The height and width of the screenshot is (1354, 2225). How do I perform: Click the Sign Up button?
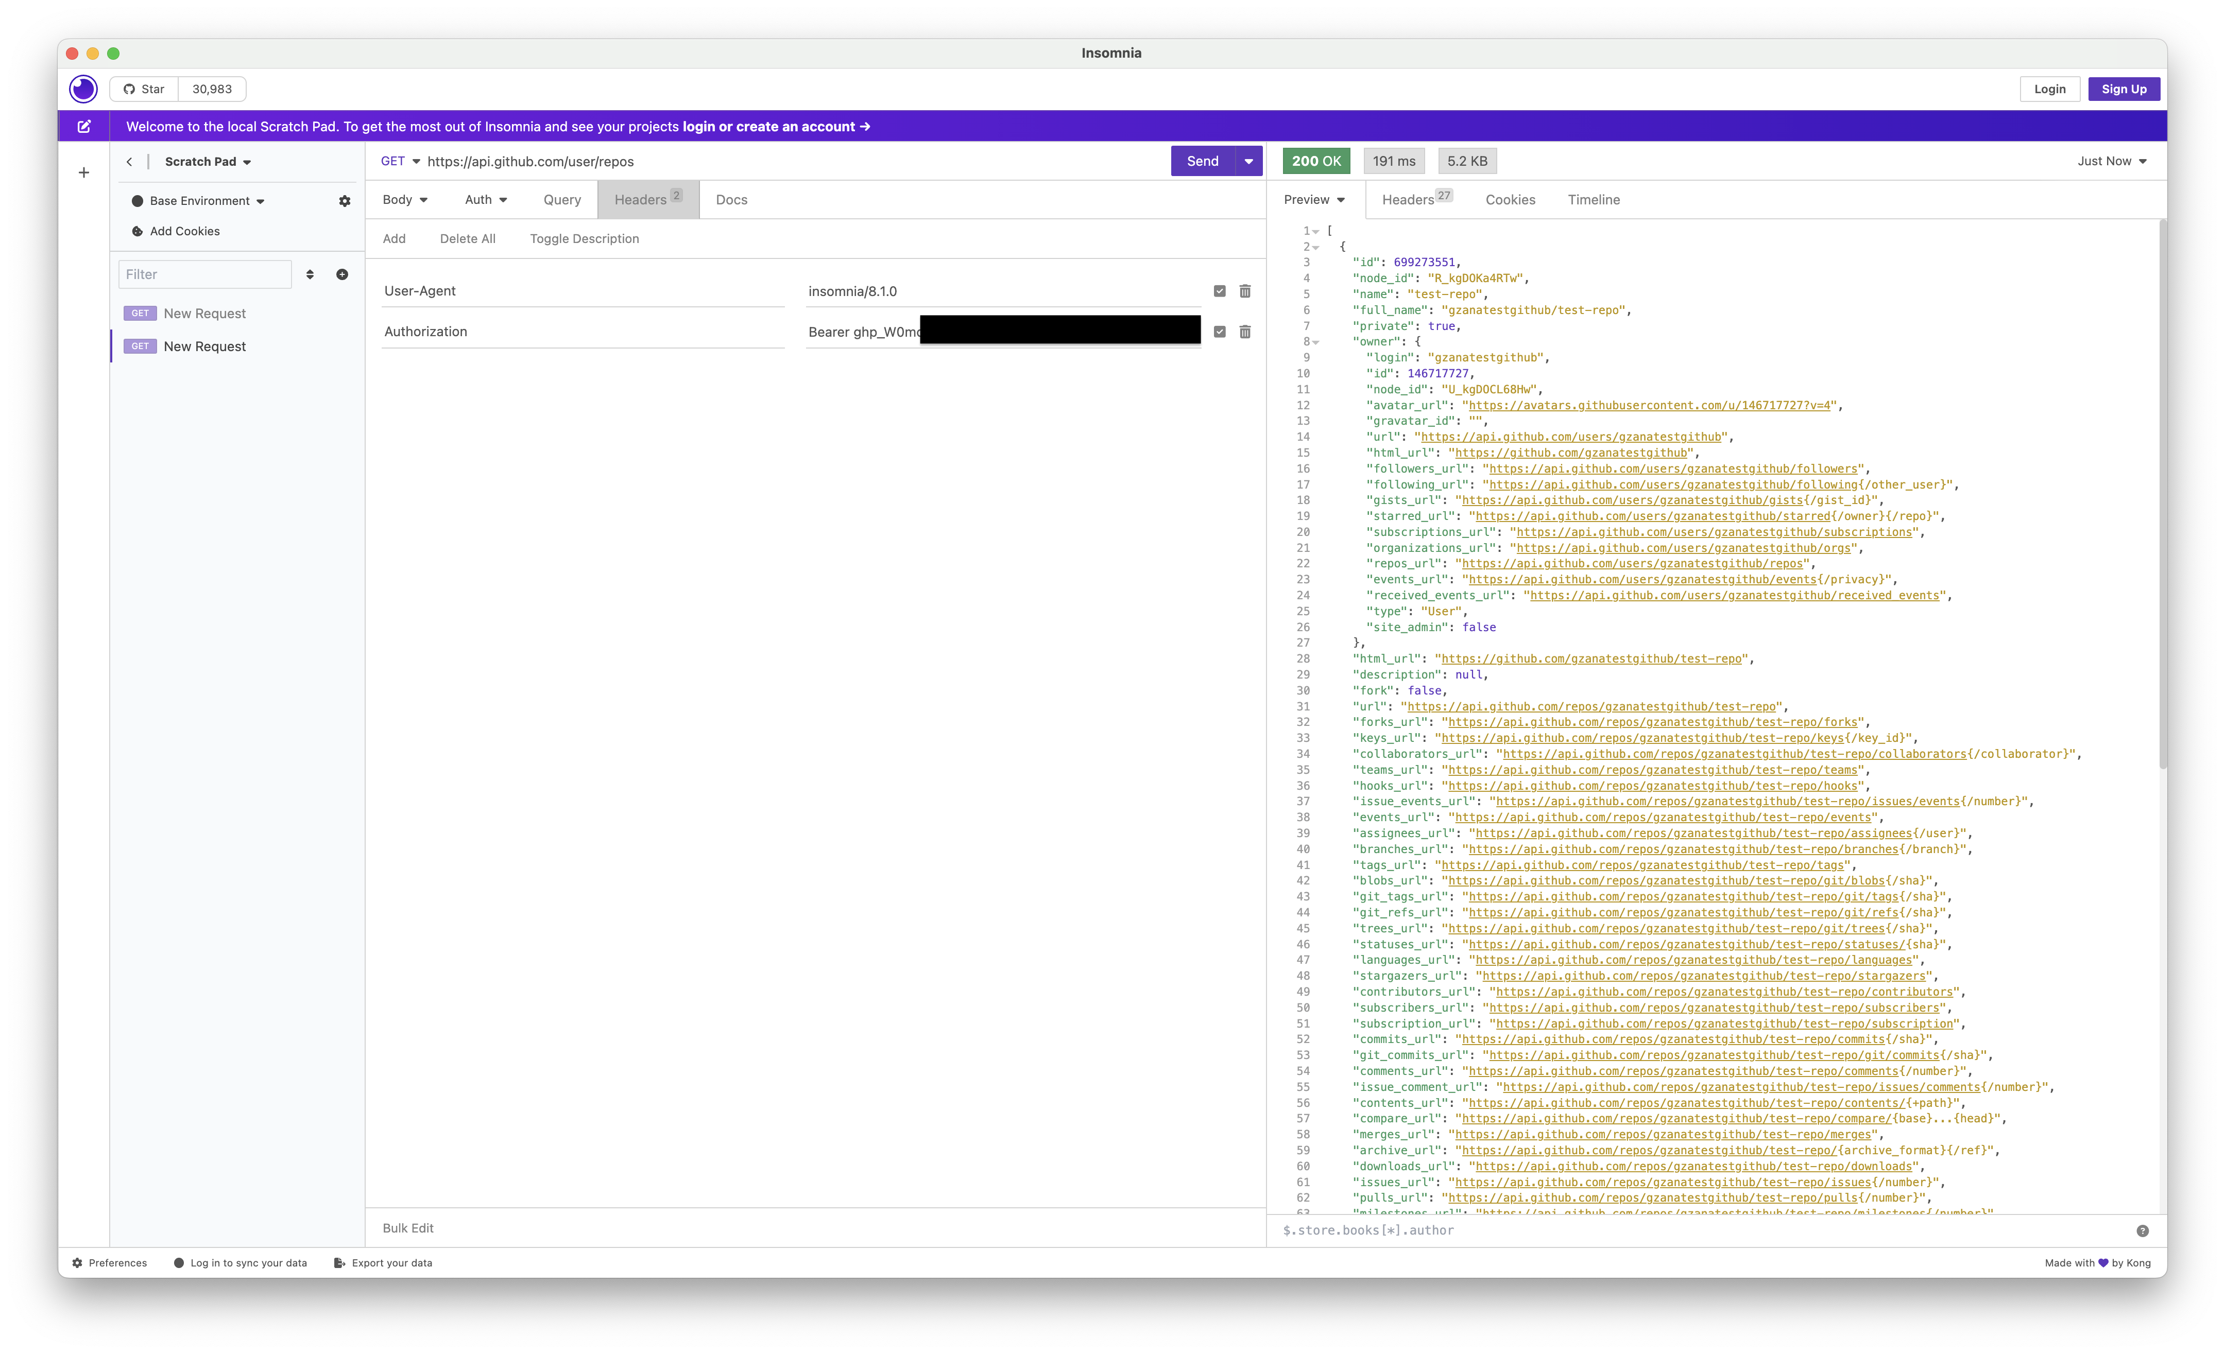(2124, 89)
